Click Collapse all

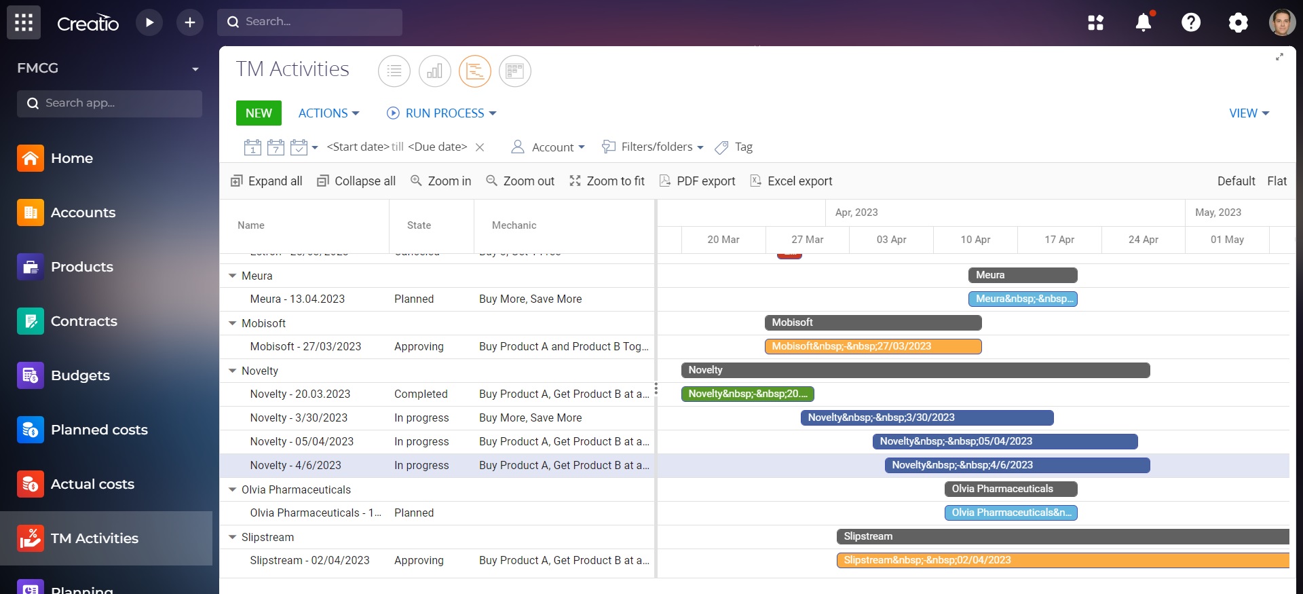coord(356,181)
